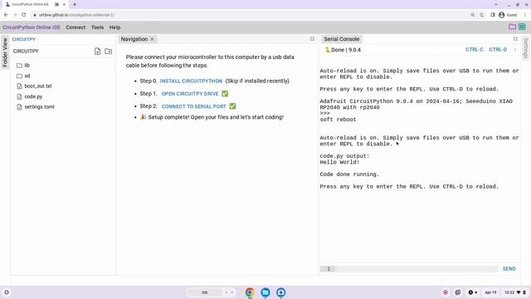531x299 pixels.
Task: Open the Tools menu
Action: 97,27
